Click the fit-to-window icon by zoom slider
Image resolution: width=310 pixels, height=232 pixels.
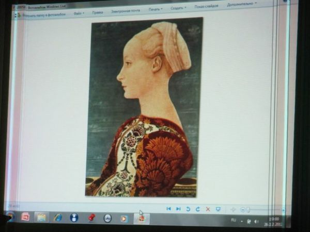234,209
